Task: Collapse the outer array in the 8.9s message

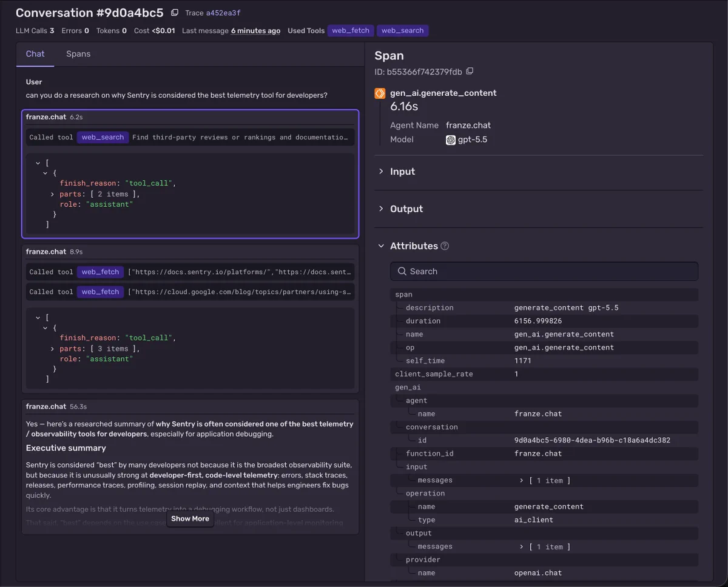Action: [38, 318]
